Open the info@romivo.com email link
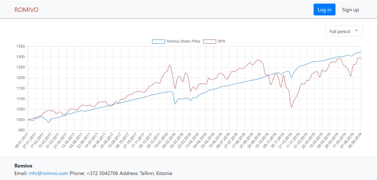The width and height of the screenshot is (377, 180). pyautogui.click(x=48, y=173)
